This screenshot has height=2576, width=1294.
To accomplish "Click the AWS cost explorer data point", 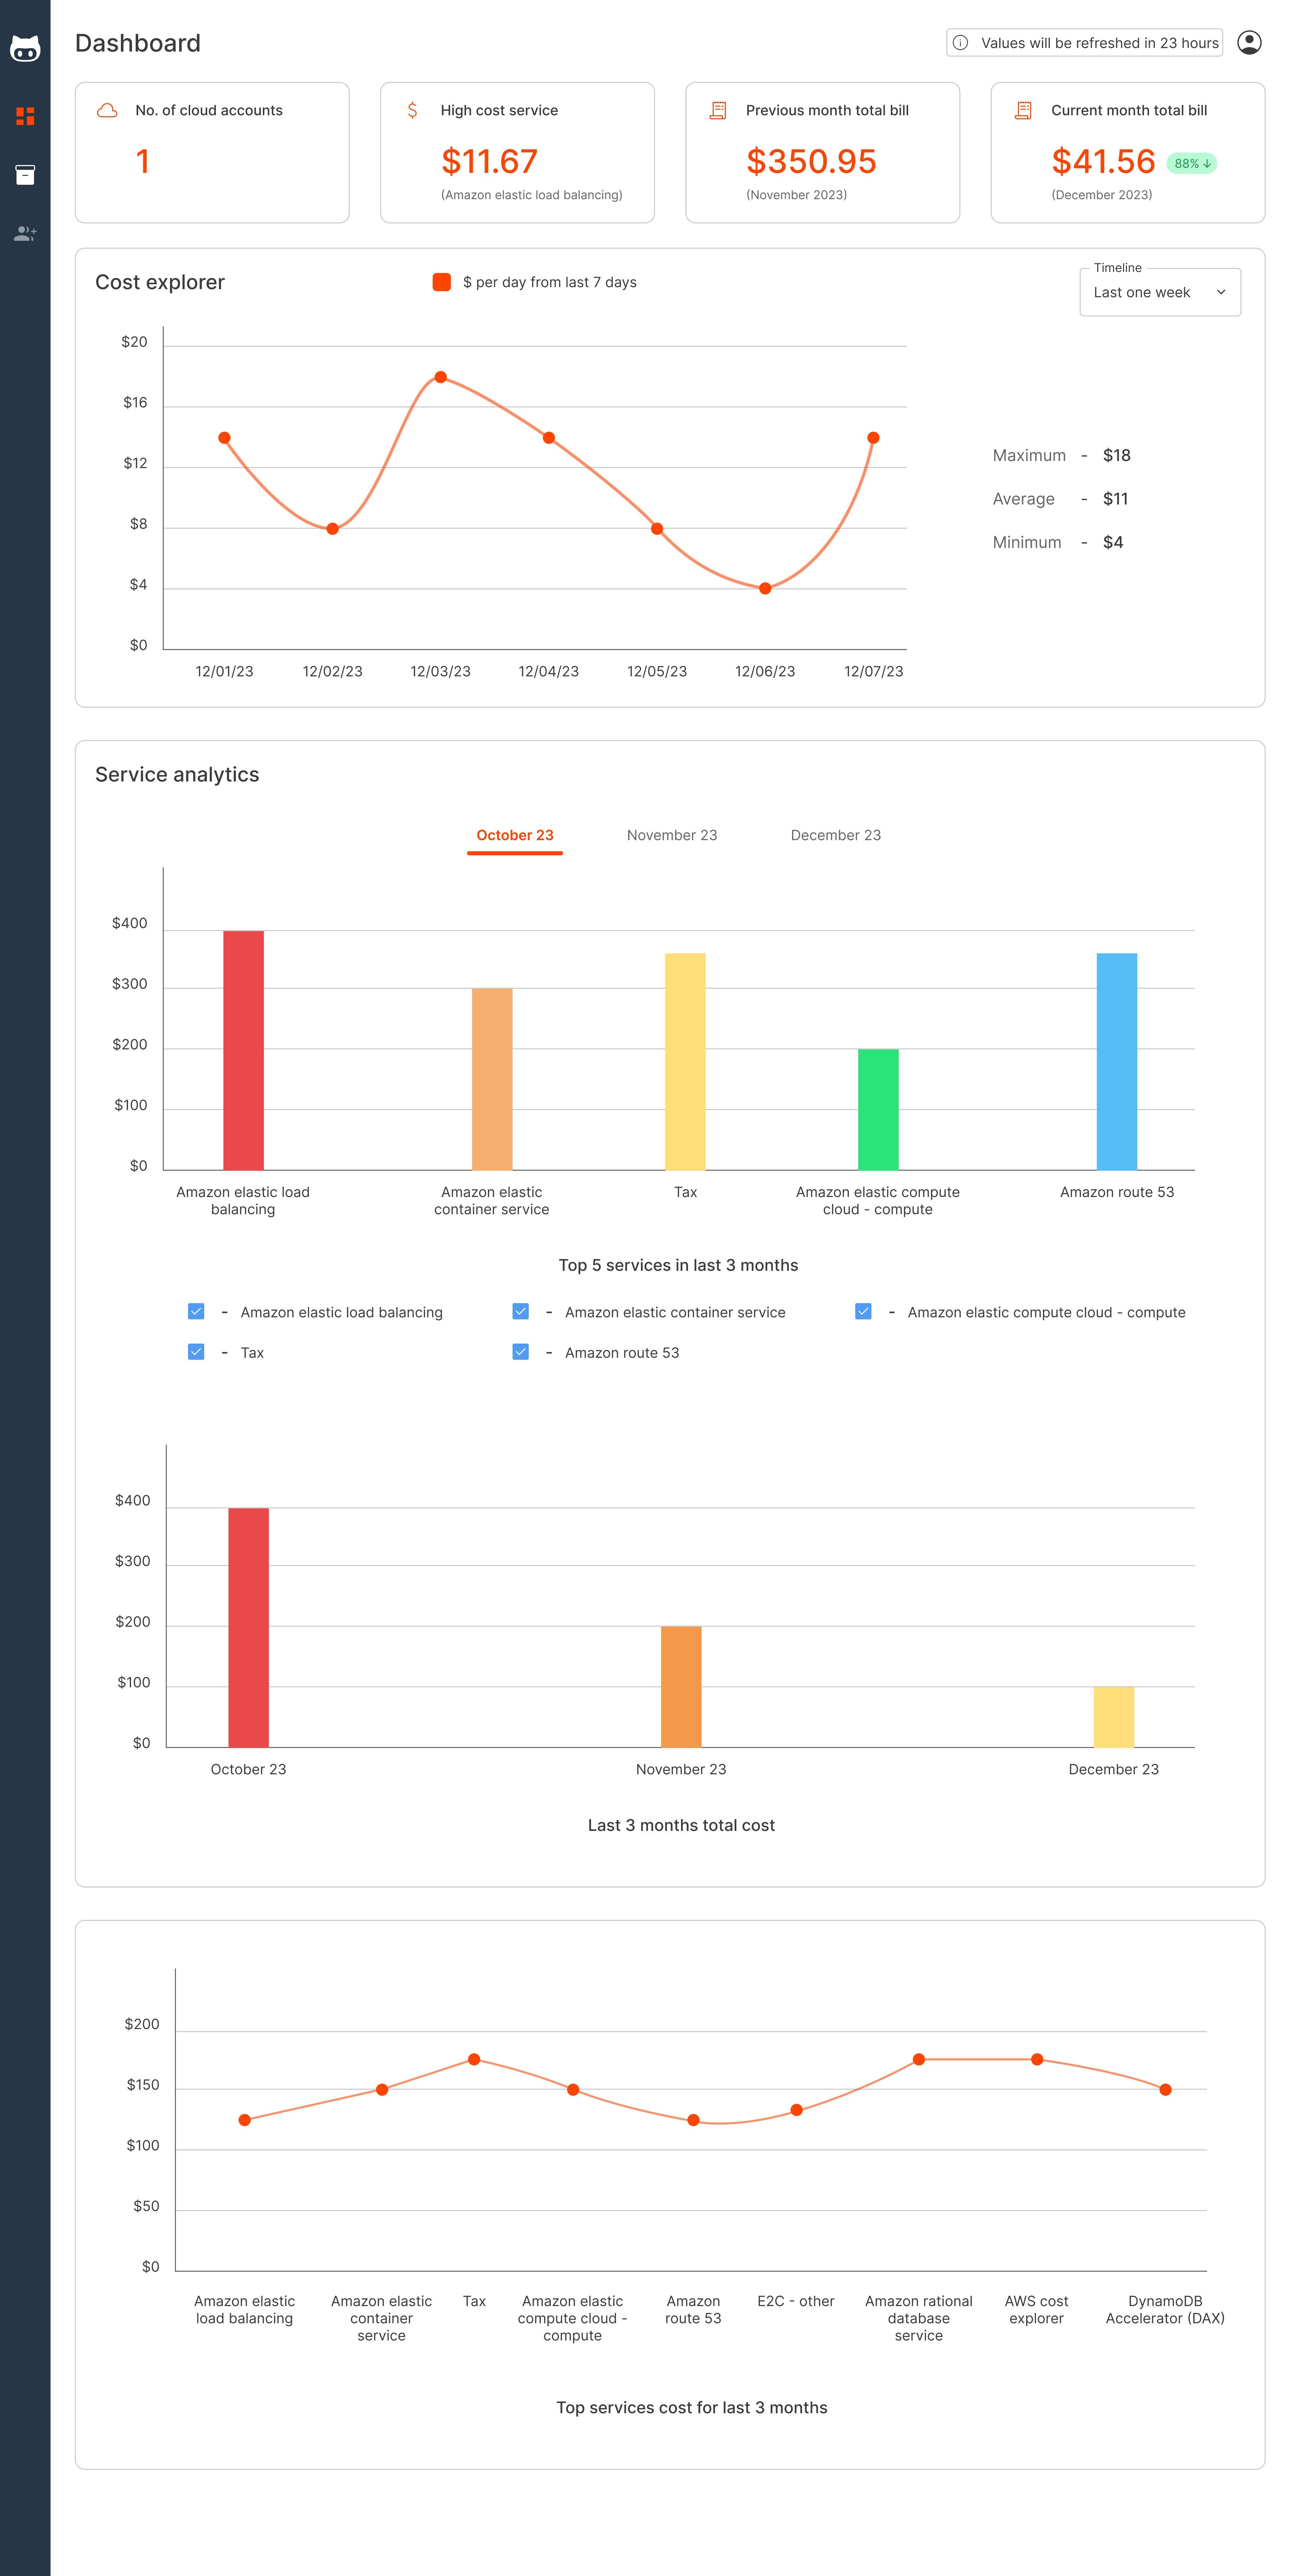I will tap(1037, 2059).
